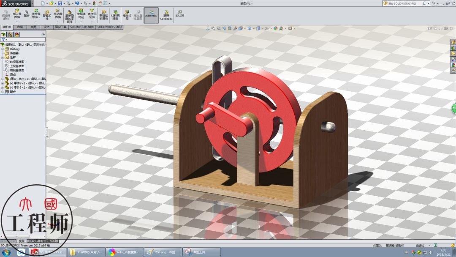Image resolution: width=456 pixels, height=257 pixels.
Task: Click 新建运动算例 (New Motion Study)
Action: [x=104, y=15]
